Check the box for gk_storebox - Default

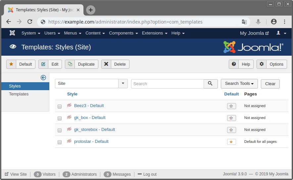click(60, 130)
